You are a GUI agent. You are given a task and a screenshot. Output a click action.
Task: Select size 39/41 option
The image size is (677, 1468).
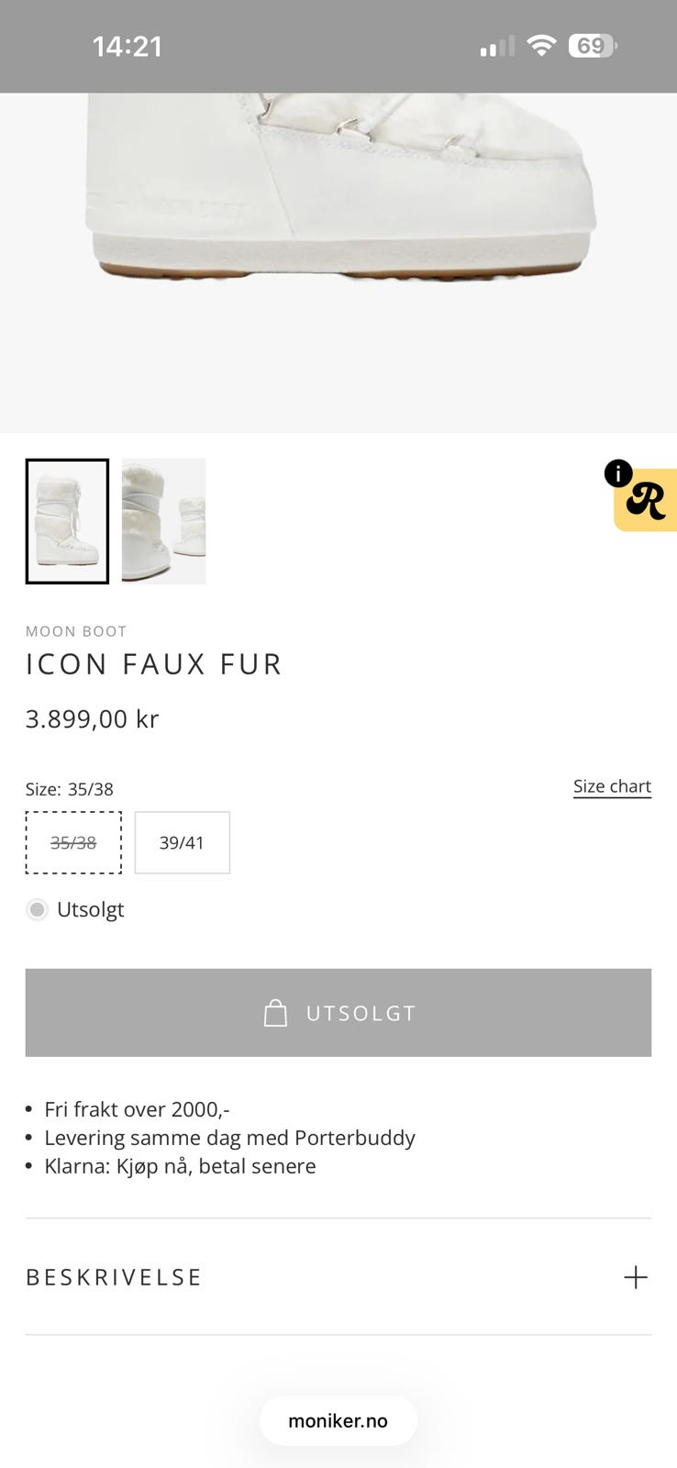pyautogui.click(x=182, y=842)
